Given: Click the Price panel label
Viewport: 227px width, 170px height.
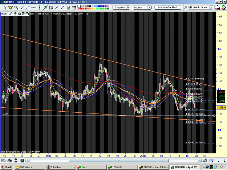Looking at the screenshot, I should click(x=4, y=14).
